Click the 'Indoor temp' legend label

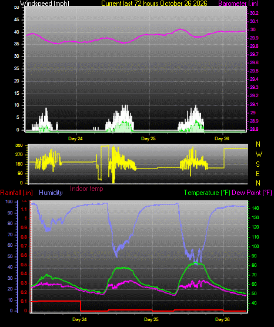pyautogui.click(x=86, y=189)
